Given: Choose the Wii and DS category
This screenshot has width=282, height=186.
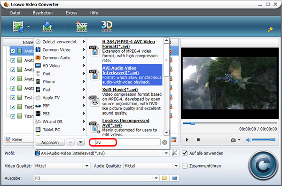Looking at the screenshot, I should click(x=60, y=122).
